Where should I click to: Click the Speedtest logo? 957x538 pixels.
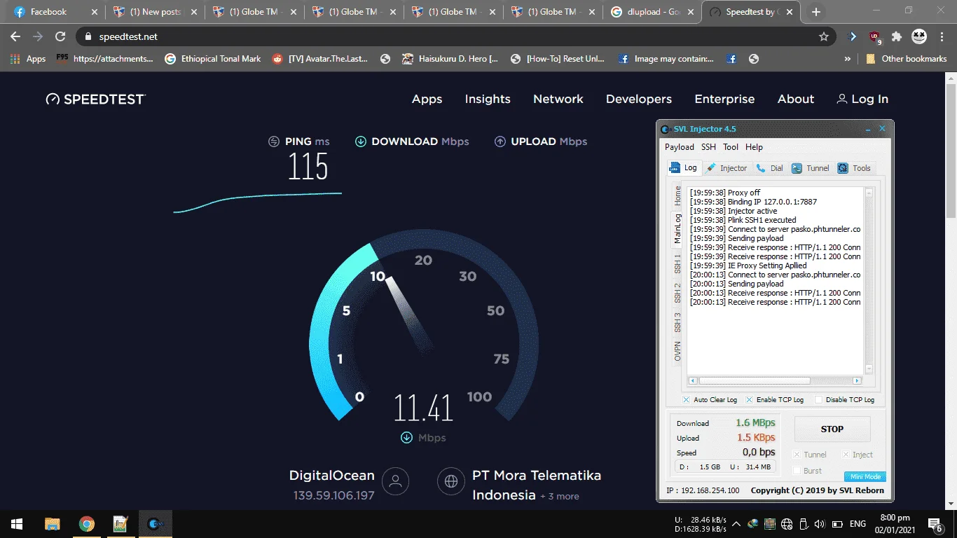[95, 99]
